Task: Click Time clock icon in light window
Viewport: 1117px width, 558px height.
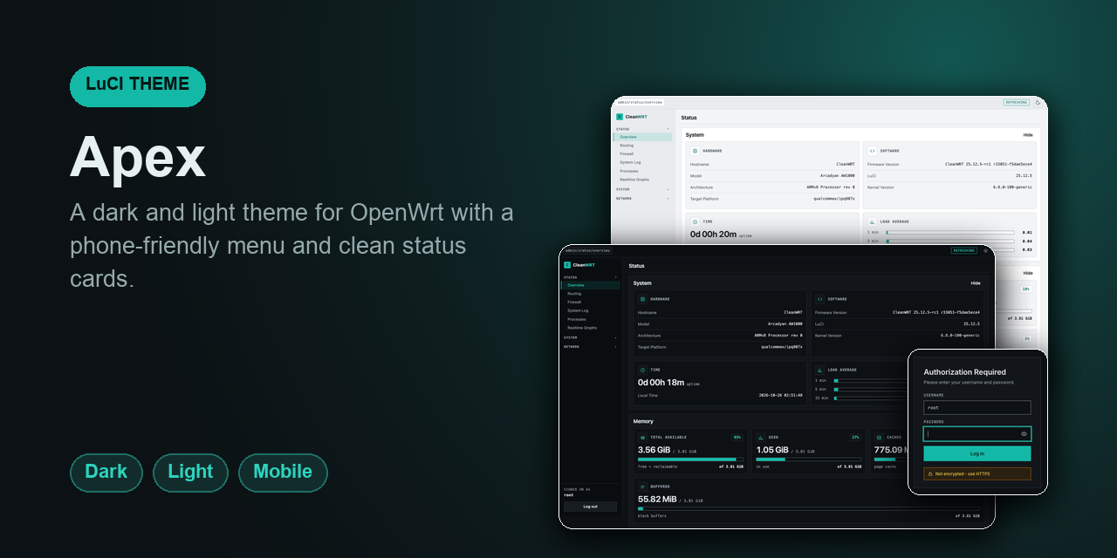Action: (x=696, y=221)
